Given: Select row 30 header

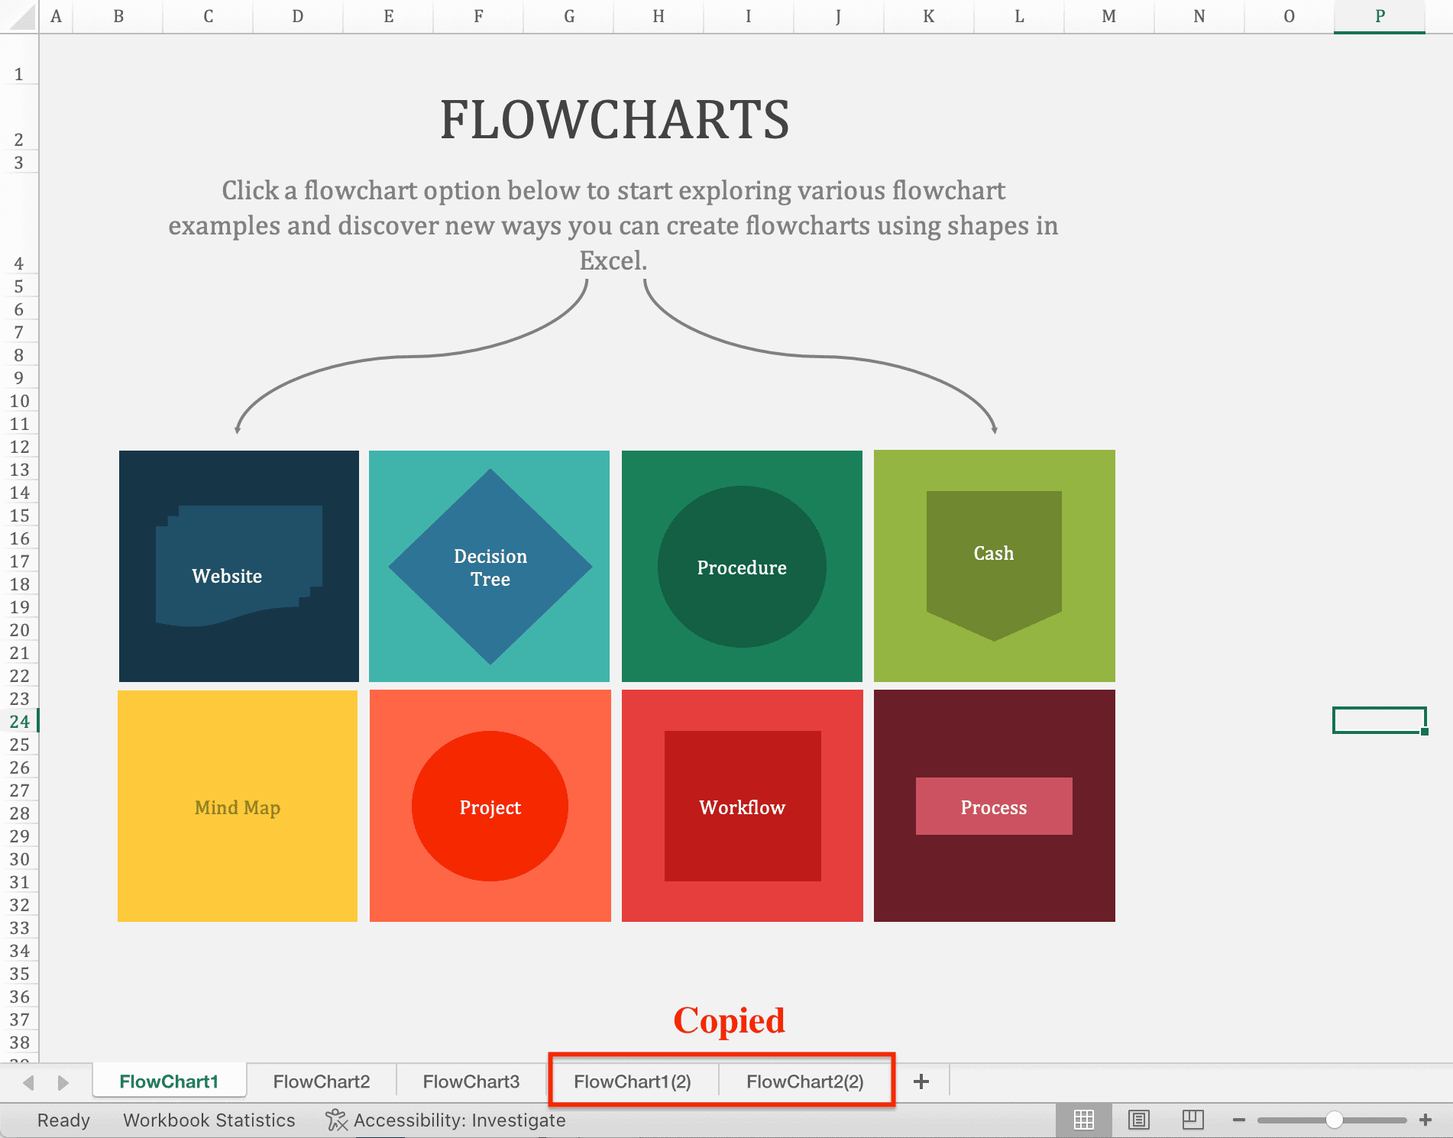Looking at the screenshot, I should [19, 859].
